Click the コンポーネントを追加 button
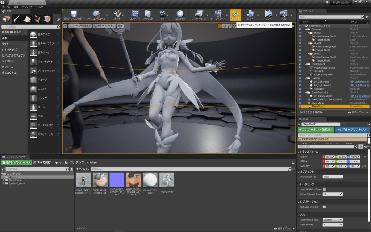Image resolution: width=371 pixels, height=232 pixels. (316, 129)
